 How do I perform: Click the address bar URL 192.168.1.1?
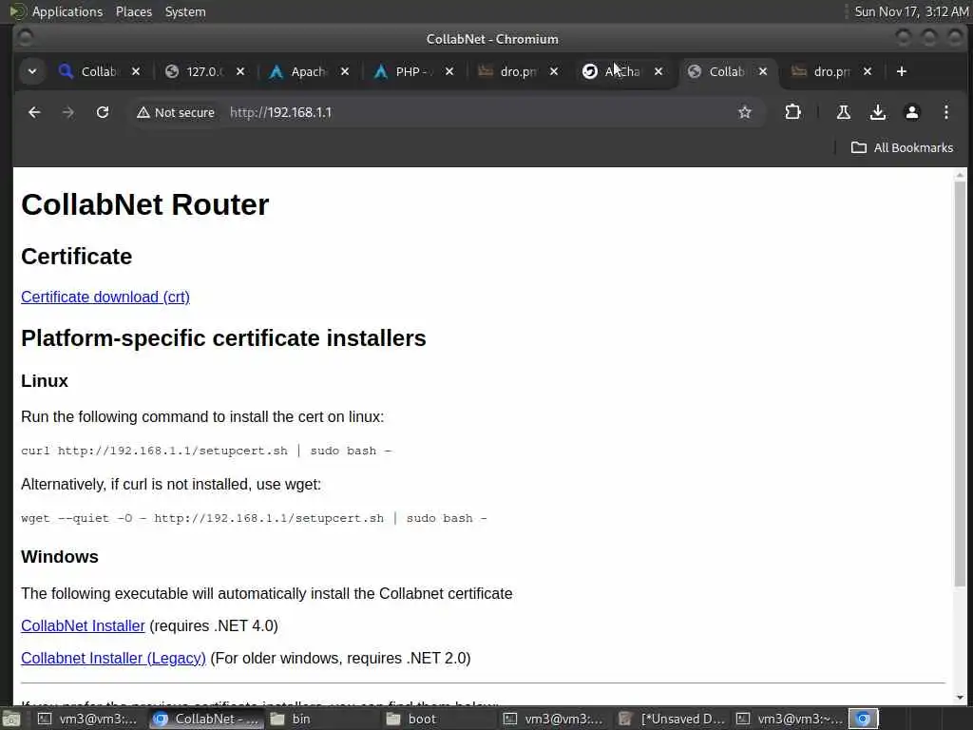point(280,112)
